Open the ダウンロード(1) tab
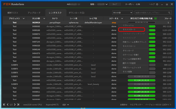Viewport: 176px width, 109px height. (76, 13)
